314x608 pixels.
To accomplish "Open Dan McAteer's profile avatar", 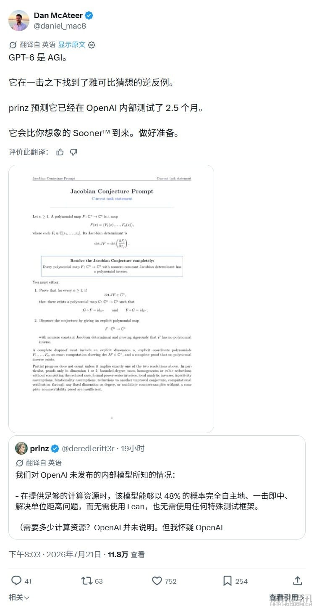I will point(19,21).
